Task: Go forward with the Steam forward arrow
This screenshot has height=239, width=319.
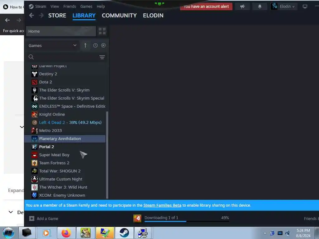Action: (41, 15)
